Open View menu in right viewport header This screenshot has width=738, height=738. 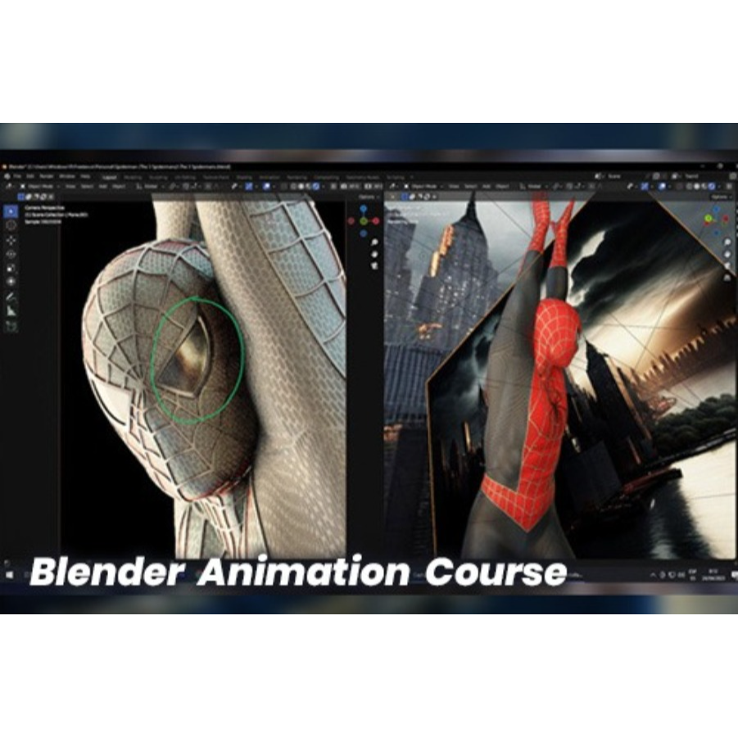coord(454,187)
